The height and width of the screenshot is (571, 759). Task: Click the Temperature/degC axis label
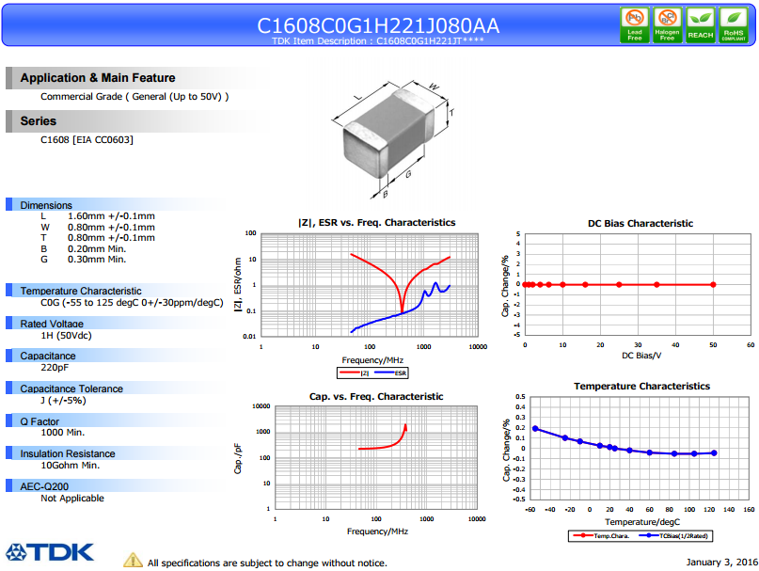(x=642, y=522)
